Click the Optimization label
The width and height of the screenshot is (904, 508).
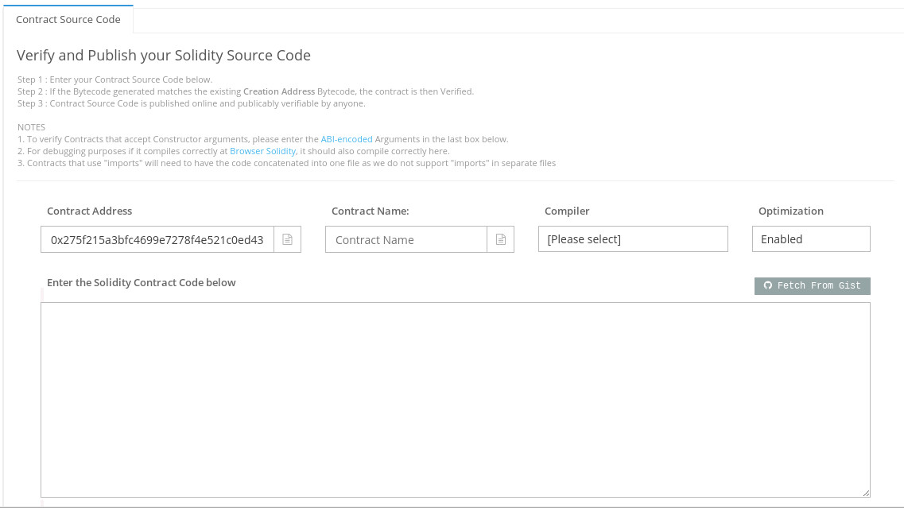(x=790, y=211)
